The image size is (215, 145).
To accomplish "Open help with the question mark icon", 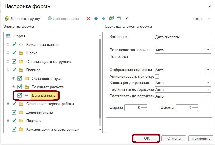I will pos(126,18).
